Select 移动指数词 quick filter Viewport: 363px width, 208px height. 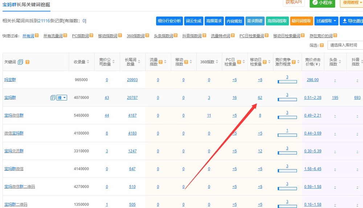pos(108,36)
